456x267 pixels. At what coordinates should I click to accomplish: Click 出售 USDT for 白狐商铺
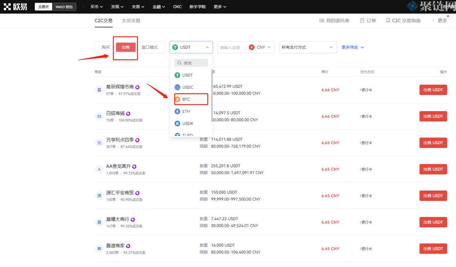[433, 117]
